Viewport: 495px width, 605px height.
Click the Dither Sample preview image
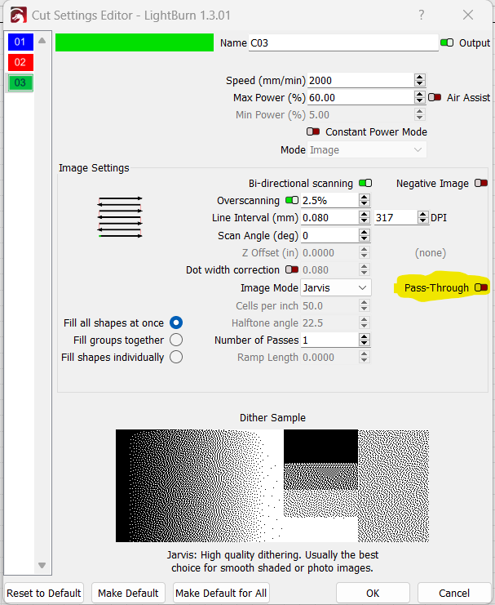tap(272, 486)
